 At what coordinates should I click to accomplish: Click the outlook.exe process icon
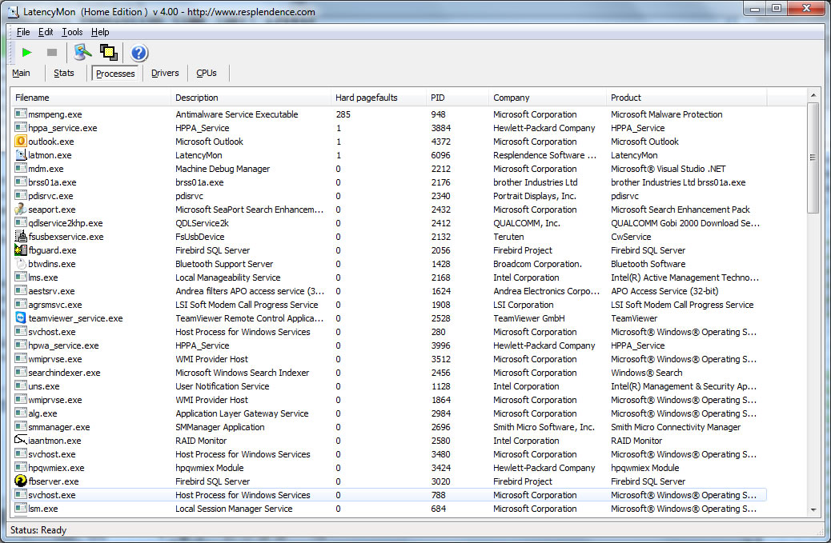[21, 142]
